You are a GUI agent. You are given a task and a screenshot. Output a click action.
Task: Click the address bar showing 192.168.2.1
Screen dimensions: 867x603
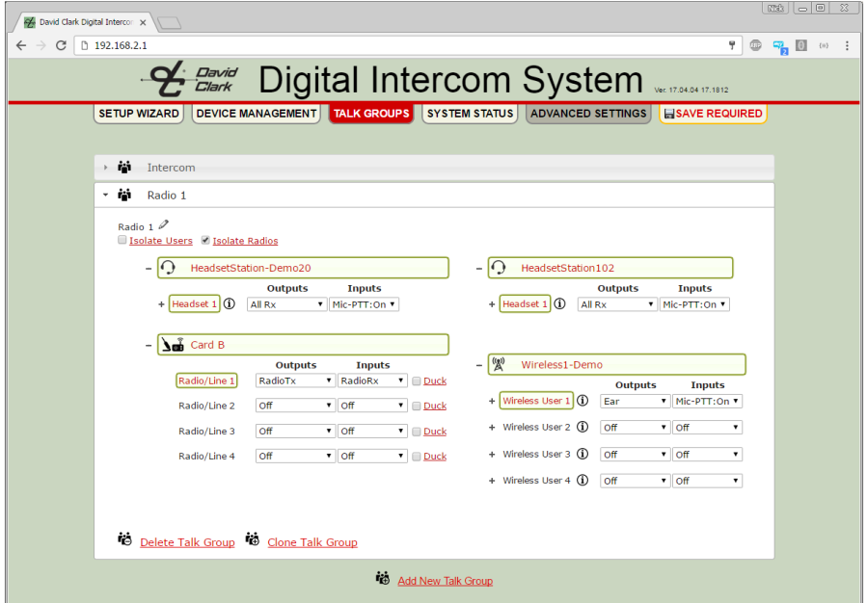pyautogui.click(x=406, y=45)
